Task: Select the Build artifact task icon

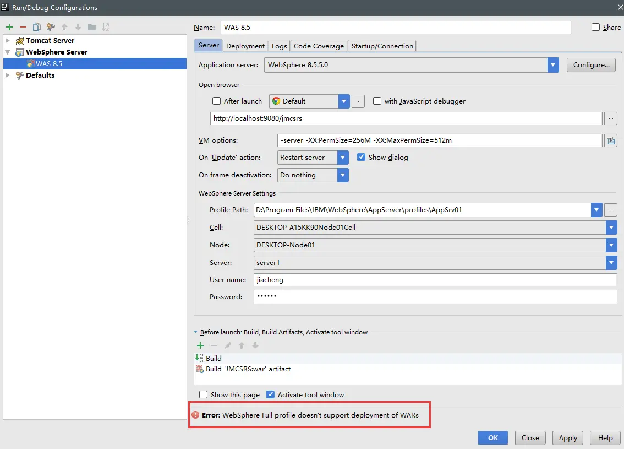Action: coord(199,369)
